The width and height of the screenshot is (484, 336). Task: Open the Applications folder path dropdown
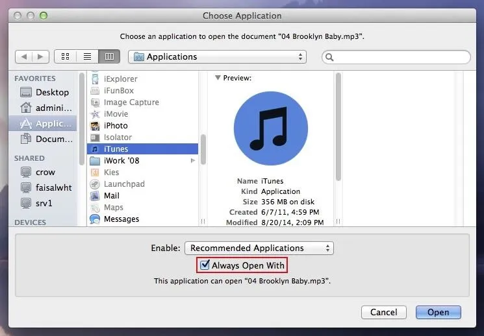[x=217, y=56]
